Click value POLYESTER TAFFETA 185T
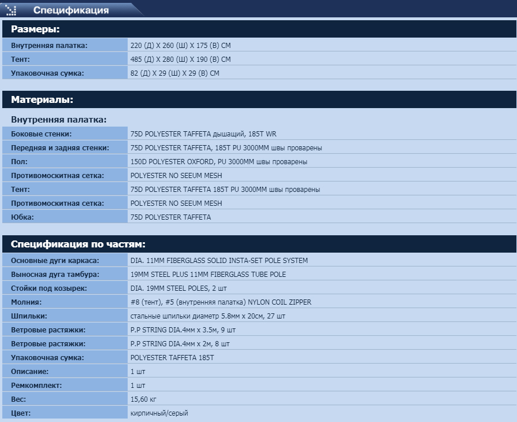The image size is (517, 422). [x=172, y=358]
